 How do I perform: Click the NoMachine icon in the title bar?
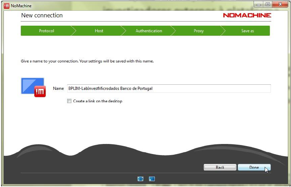click(x=6, y=6)
